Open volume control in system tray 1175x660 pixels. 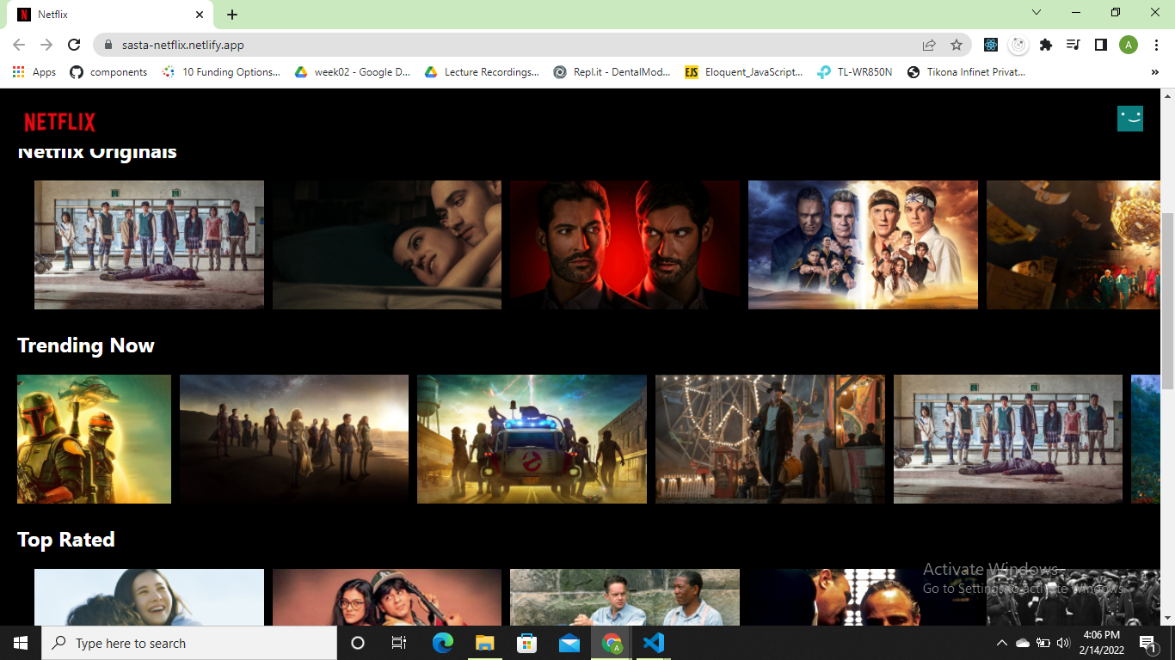[x=1063, y=643]
